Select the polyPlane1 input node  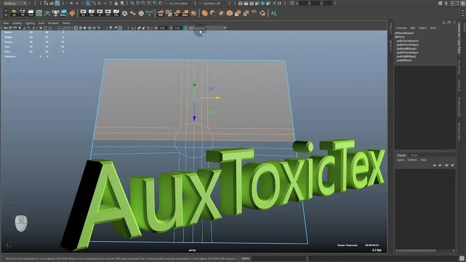click(404, 60)
